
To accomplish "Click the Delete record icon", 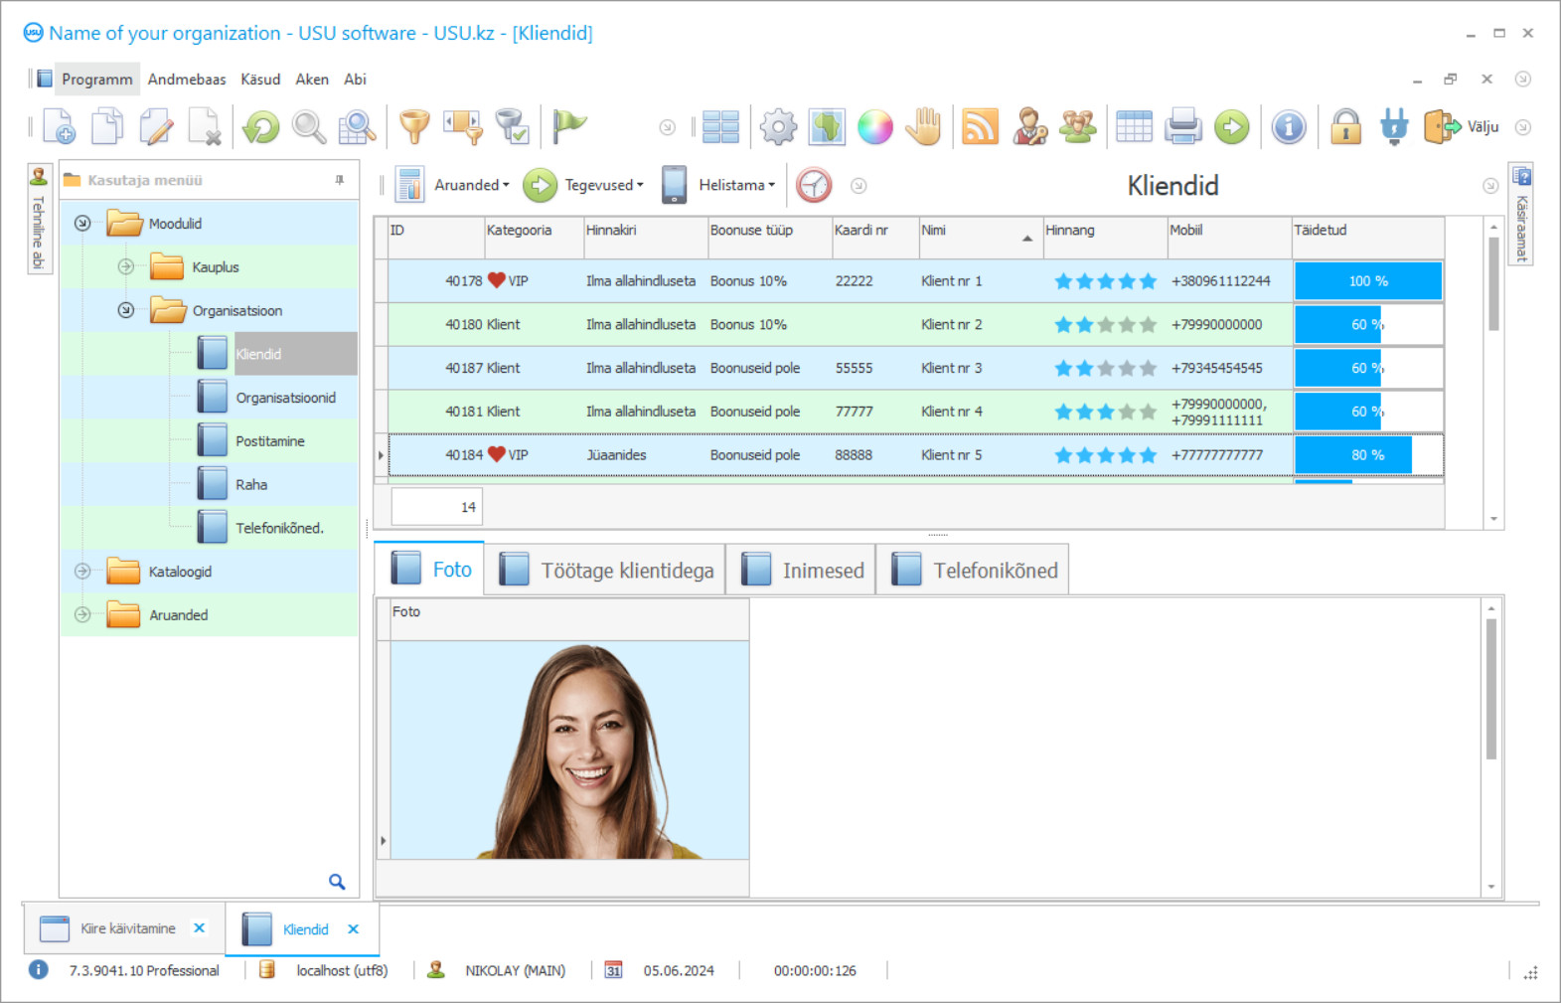I will (205, 126).
